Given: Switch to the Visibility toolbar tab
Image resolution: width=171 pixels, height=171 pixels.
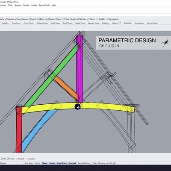Looking at the screenshot, I should point(5,23).
